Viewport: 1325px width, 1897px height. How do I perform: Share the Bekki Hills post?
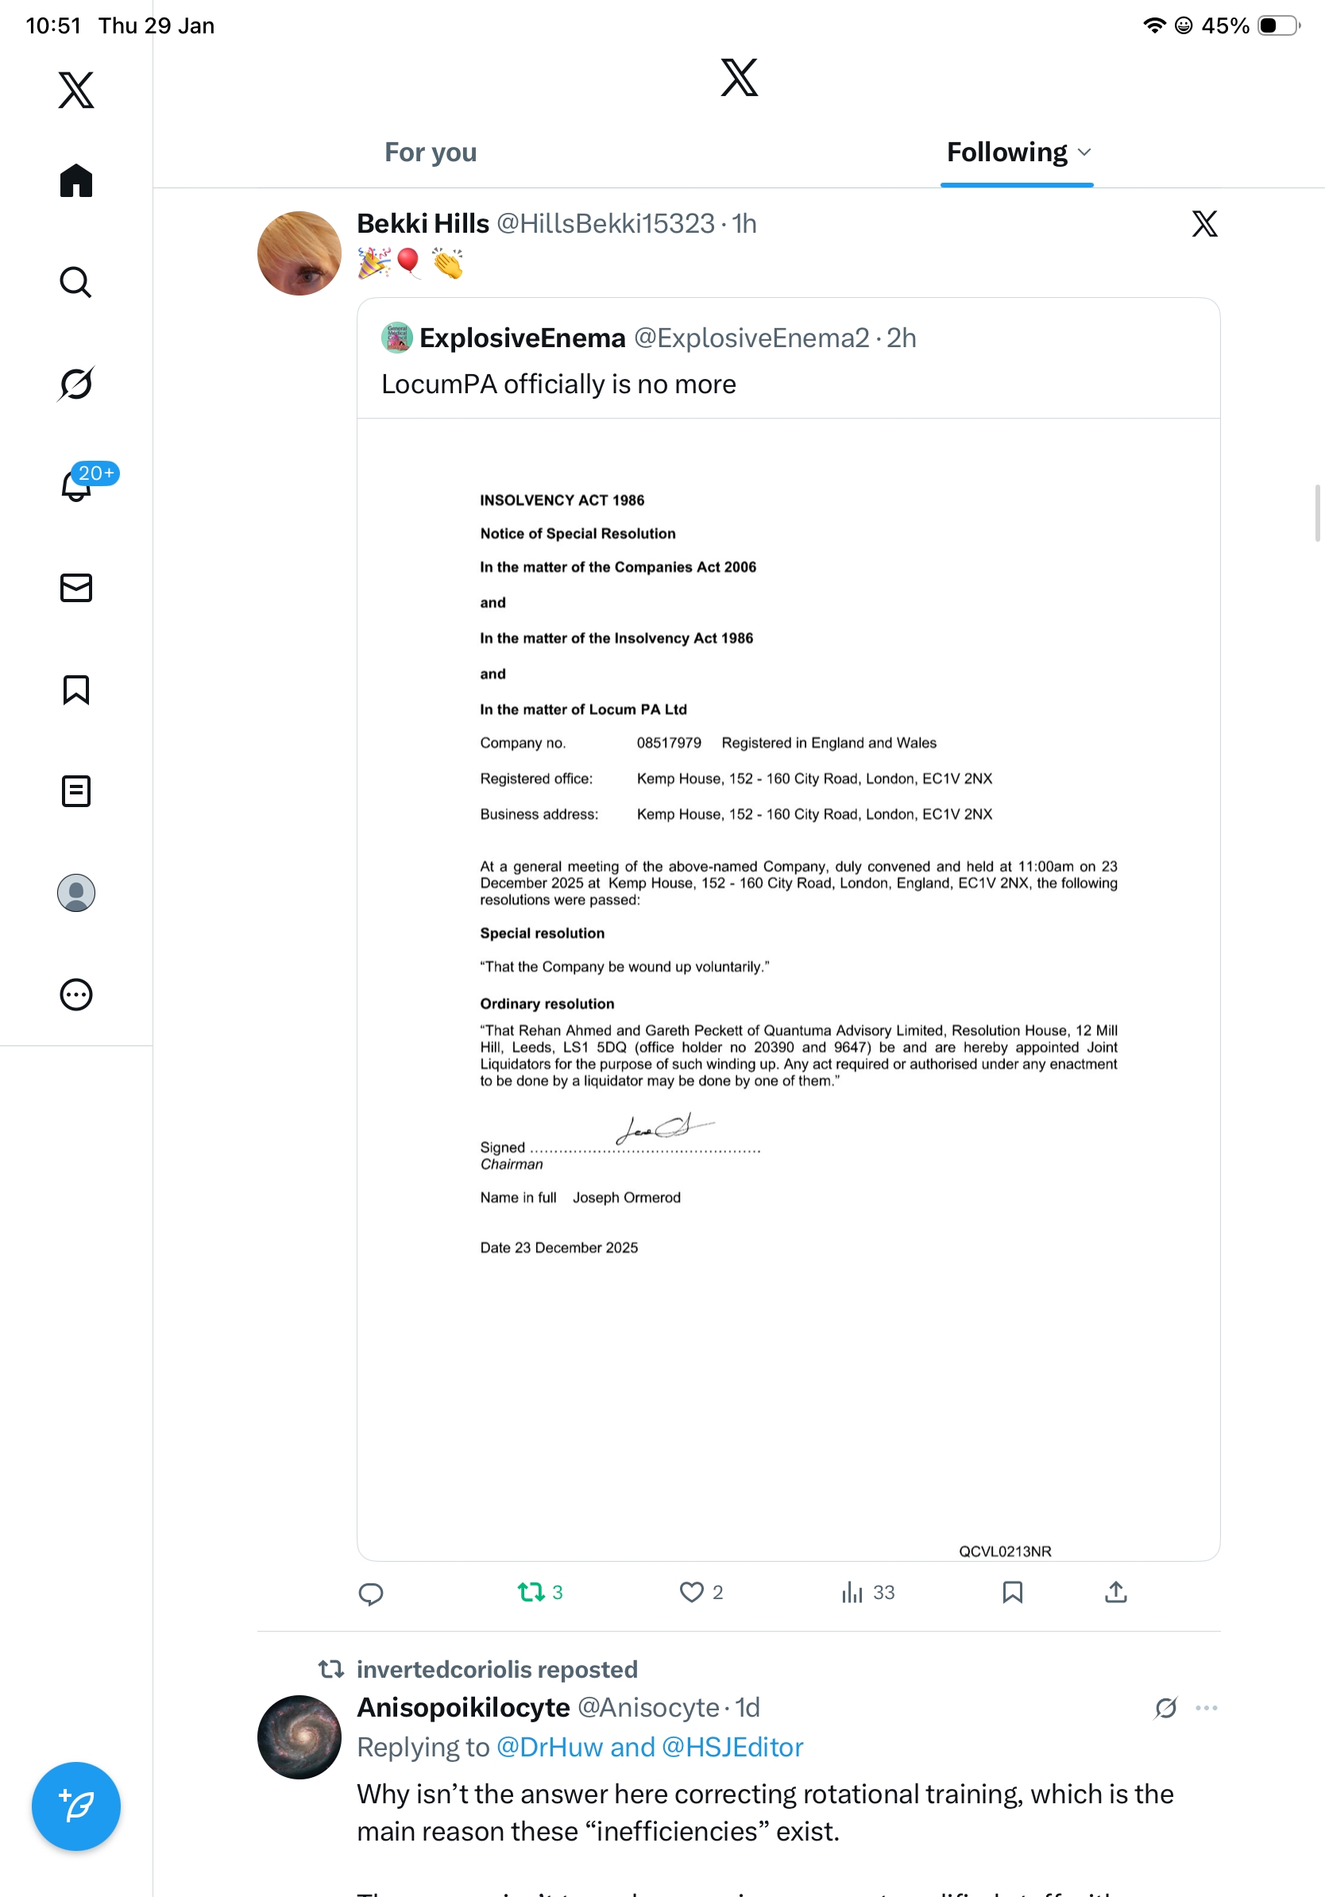tap(1115, 1591)
